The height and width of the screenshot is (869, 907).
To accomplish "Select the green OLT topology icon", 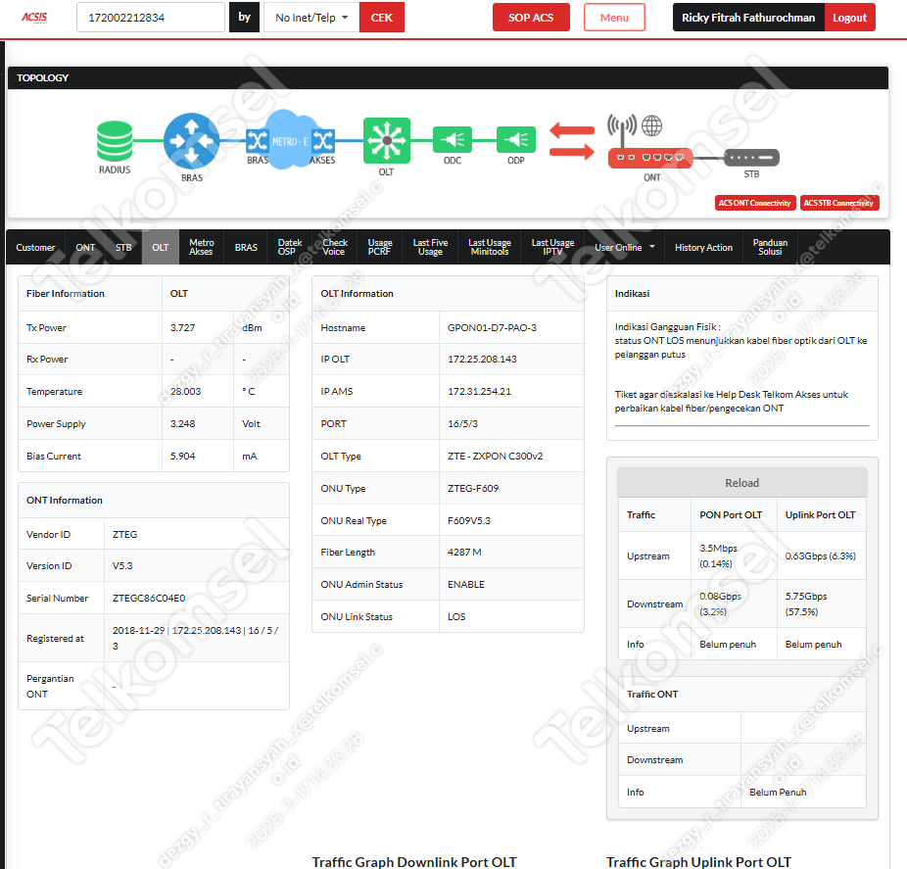I will tap(386, 141).
